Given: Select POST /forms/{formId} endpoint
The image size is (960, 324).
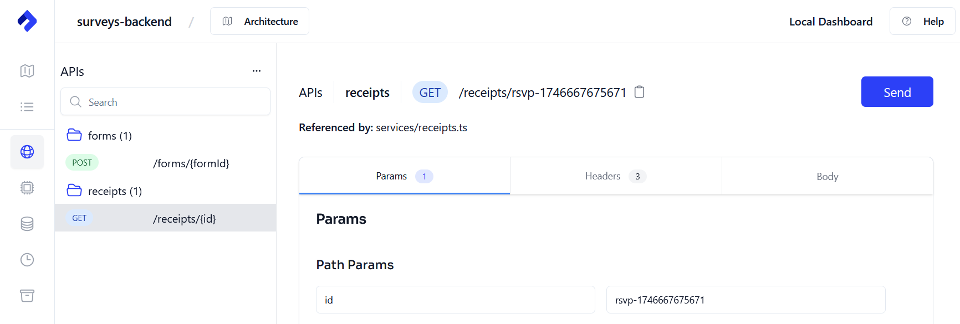Looking at the screenshot, I should (x=165, y=163).
